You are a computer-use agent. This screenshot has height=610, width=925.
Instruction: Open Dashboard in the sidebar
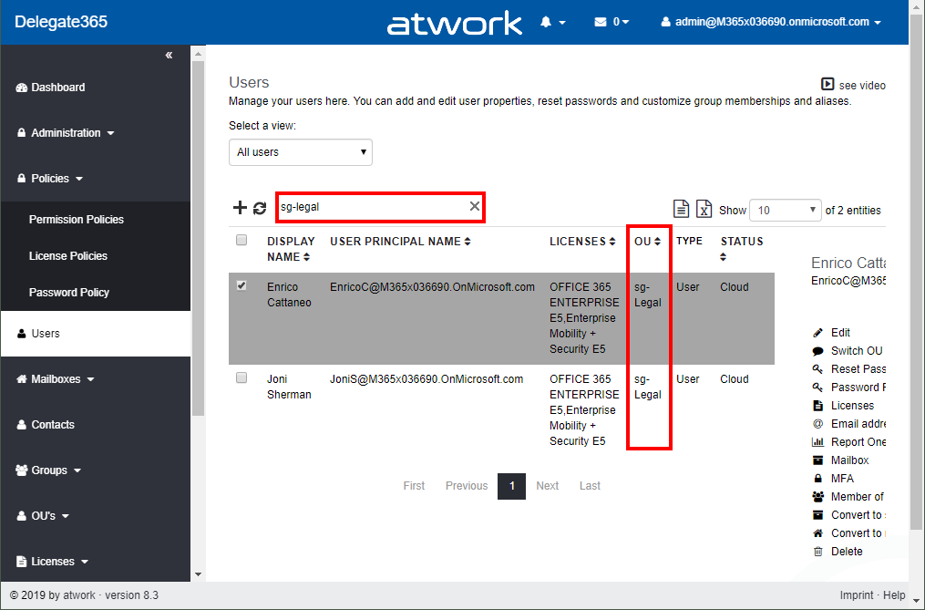(x=58, y=88)
